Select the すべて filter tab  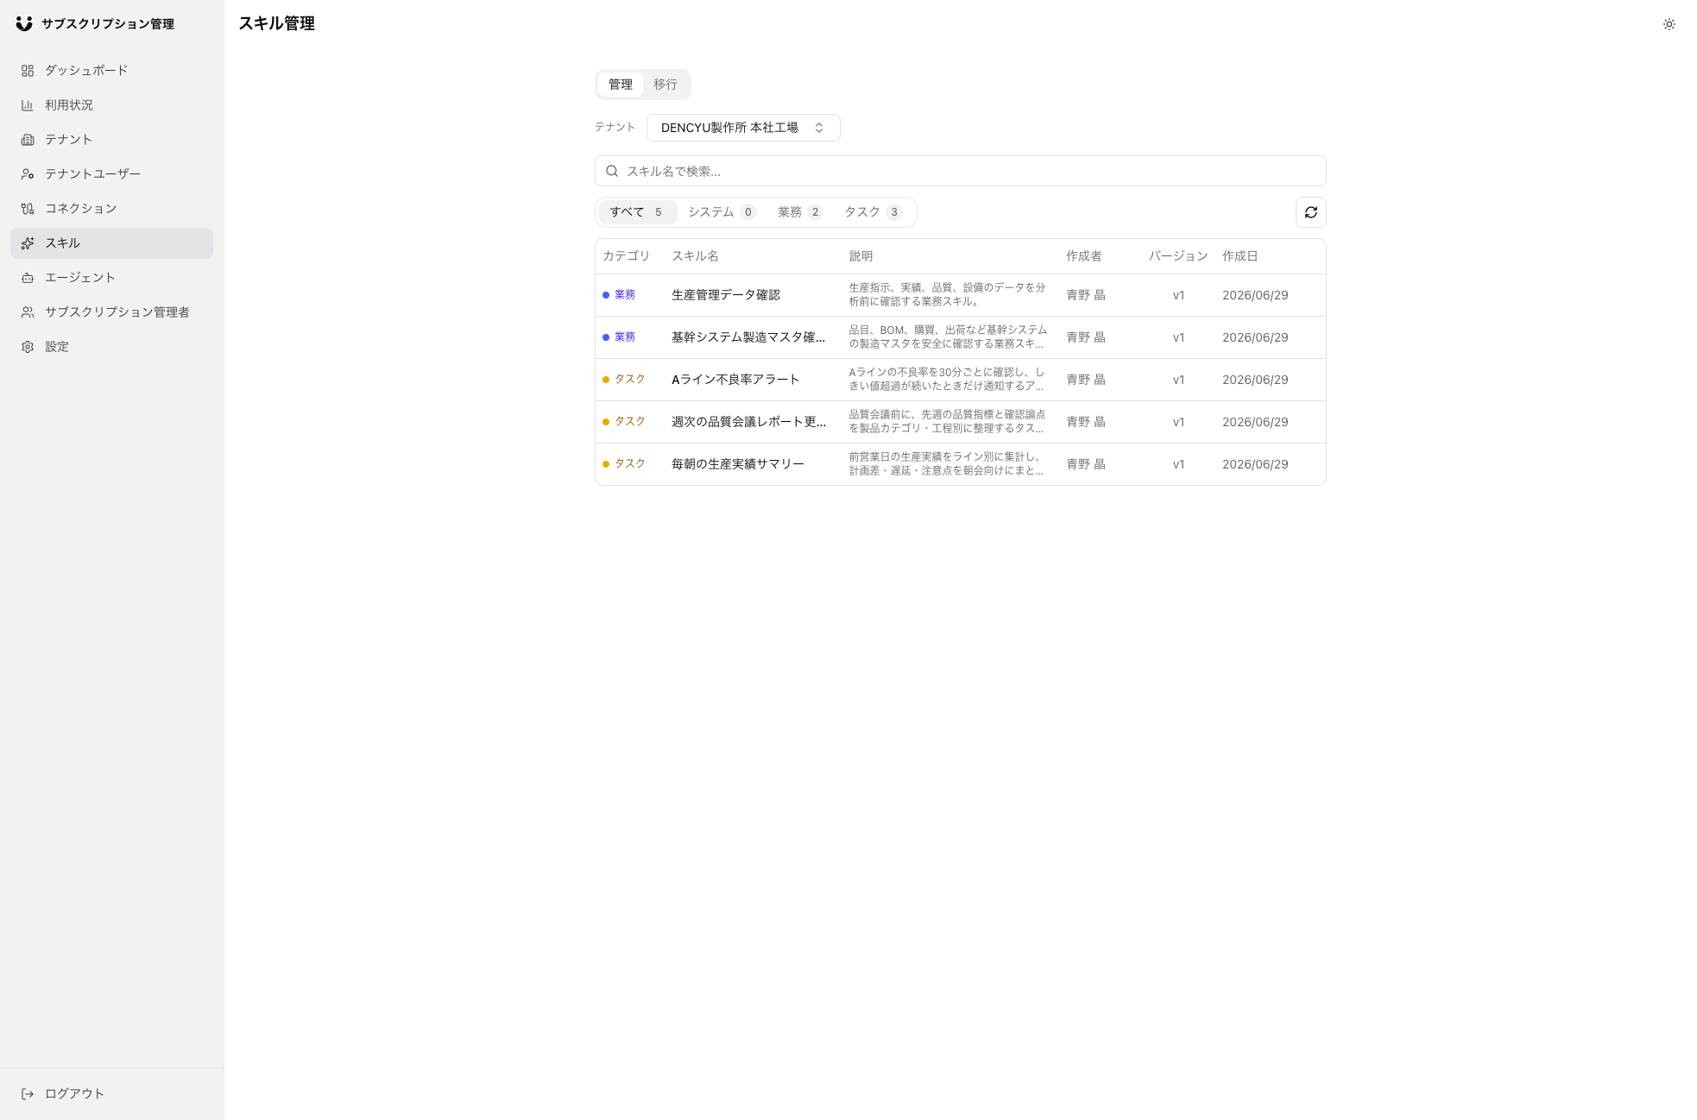[x=637, y=212]
